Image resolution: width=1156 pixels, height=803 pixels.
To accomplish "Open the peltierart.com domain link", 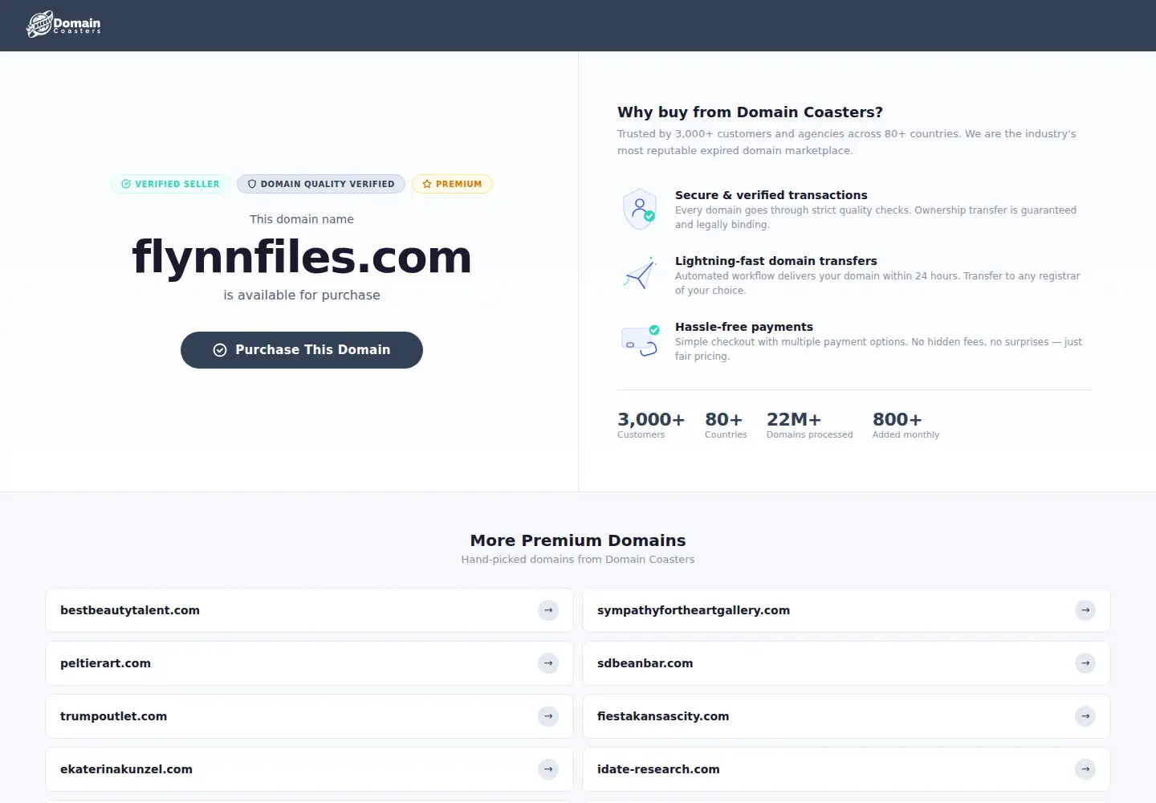I will coord(309,663).
